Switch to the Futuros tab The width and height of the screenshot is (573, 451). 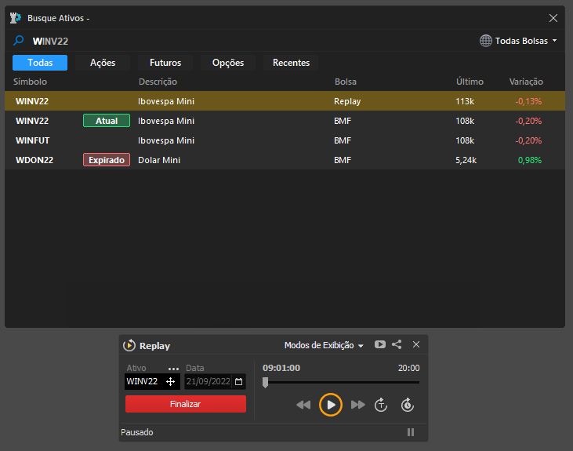pos(165,63)
